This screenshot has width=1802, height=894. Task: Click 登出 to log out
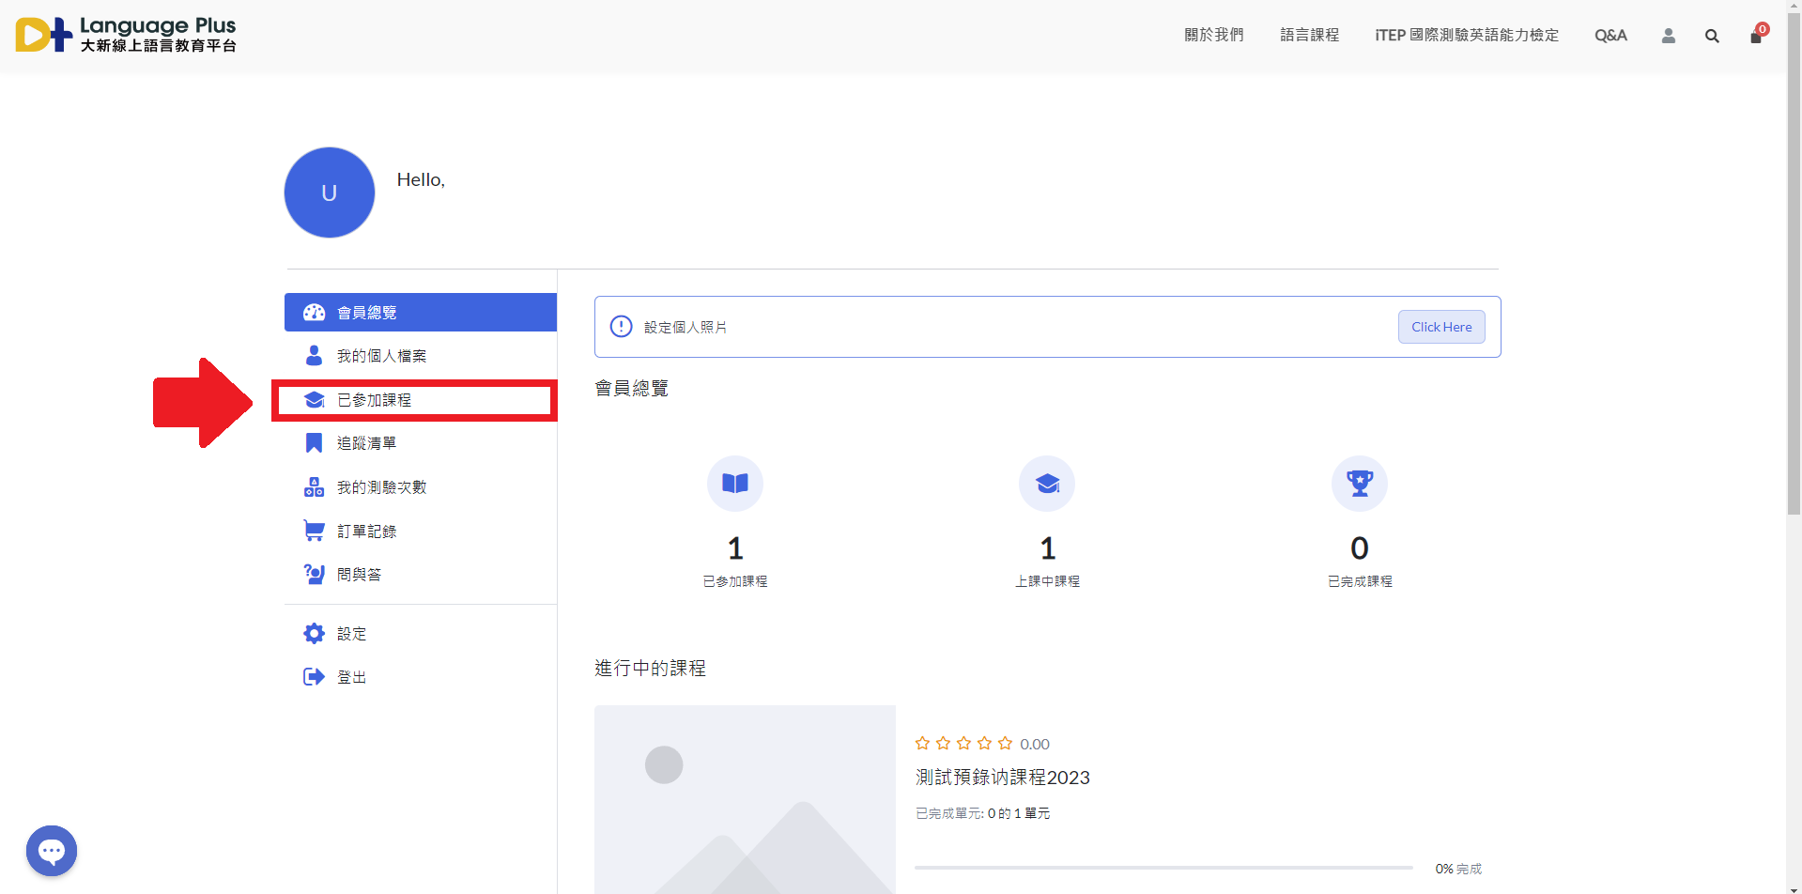(x=351, y=677)
